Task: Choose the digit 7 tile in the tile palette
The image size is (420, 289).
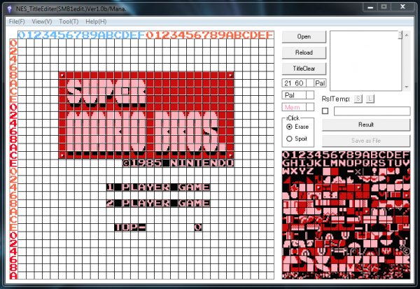Action: pyautogui.click(x=342, y=155)
